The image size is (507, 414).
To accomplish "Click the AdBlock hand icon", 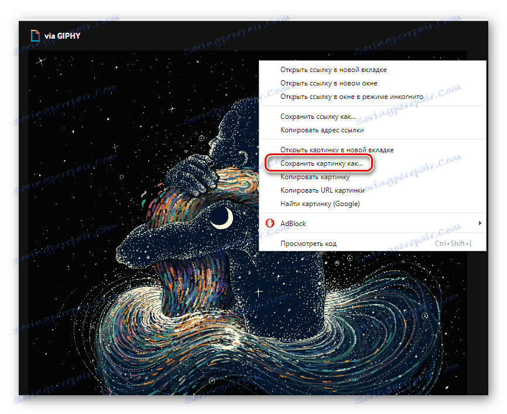I will pyautogui.click(x=270, y=223).
